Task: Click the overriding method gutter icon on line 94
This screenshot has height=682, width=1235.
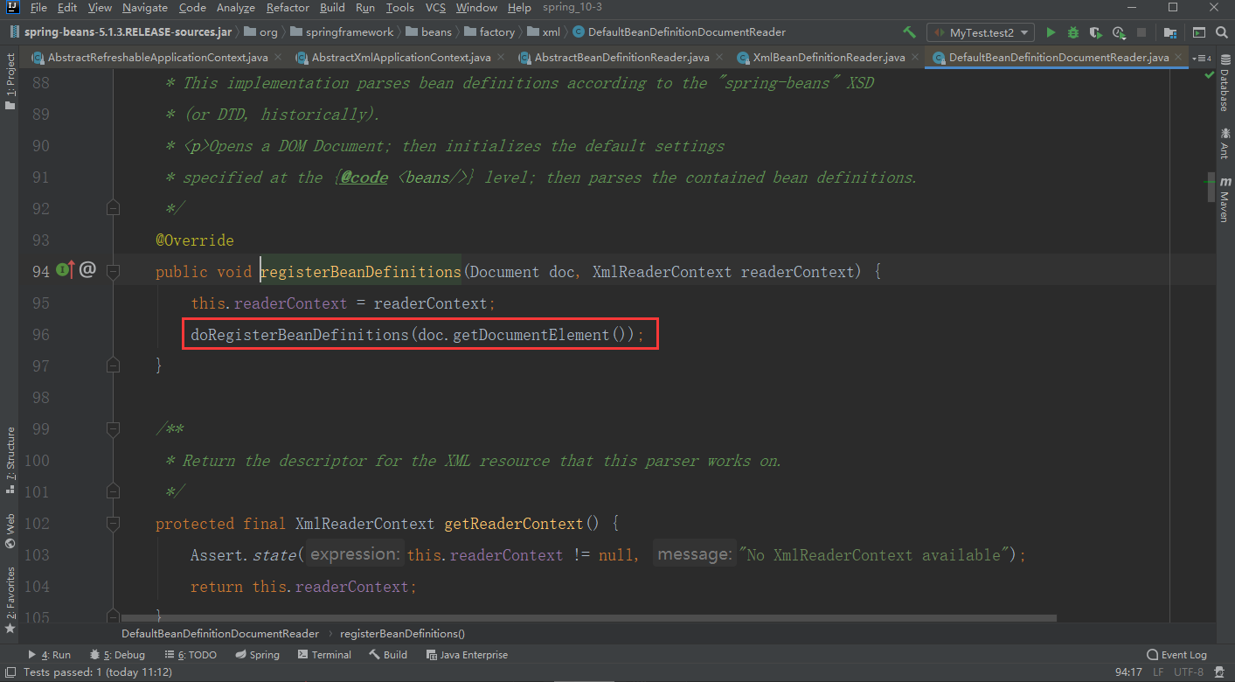Action: pos(66,270)
